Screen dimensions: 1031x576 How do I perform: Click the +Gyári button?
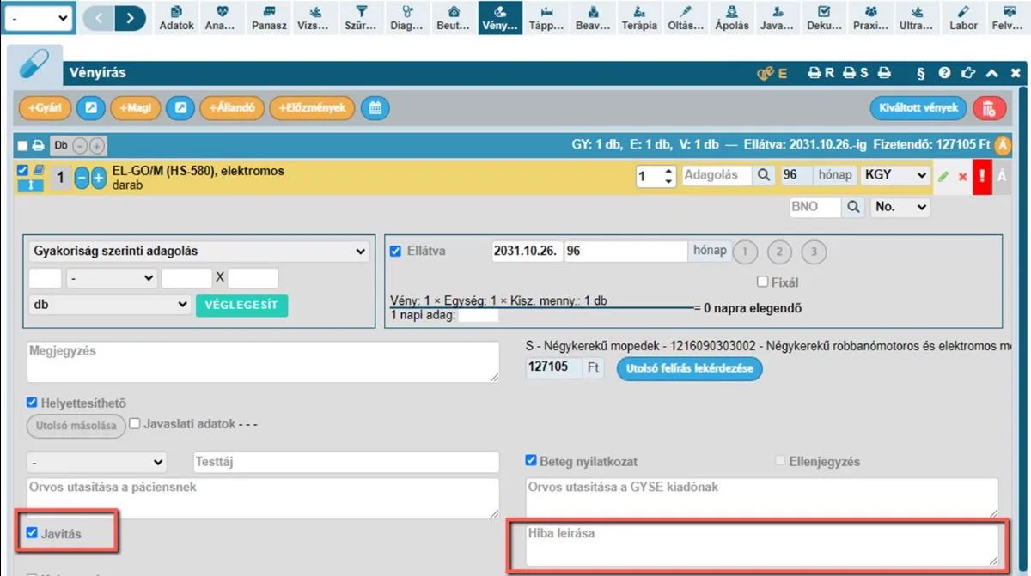(44, 108)
